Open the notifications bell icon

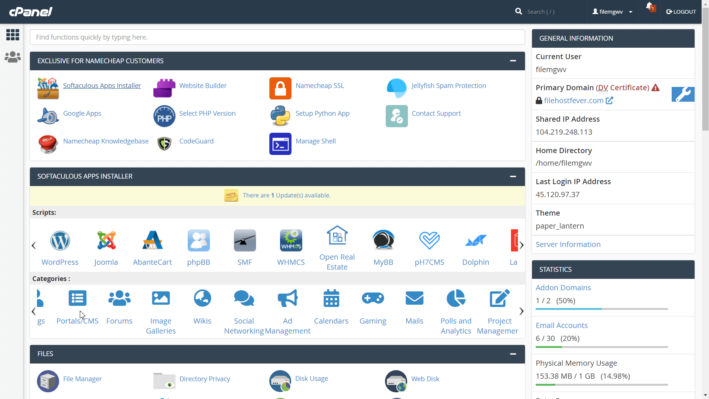point(650,7)
